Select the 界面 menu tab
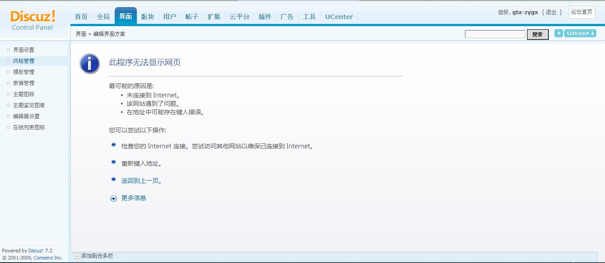 pyautogui.click(x=125, y=16)
